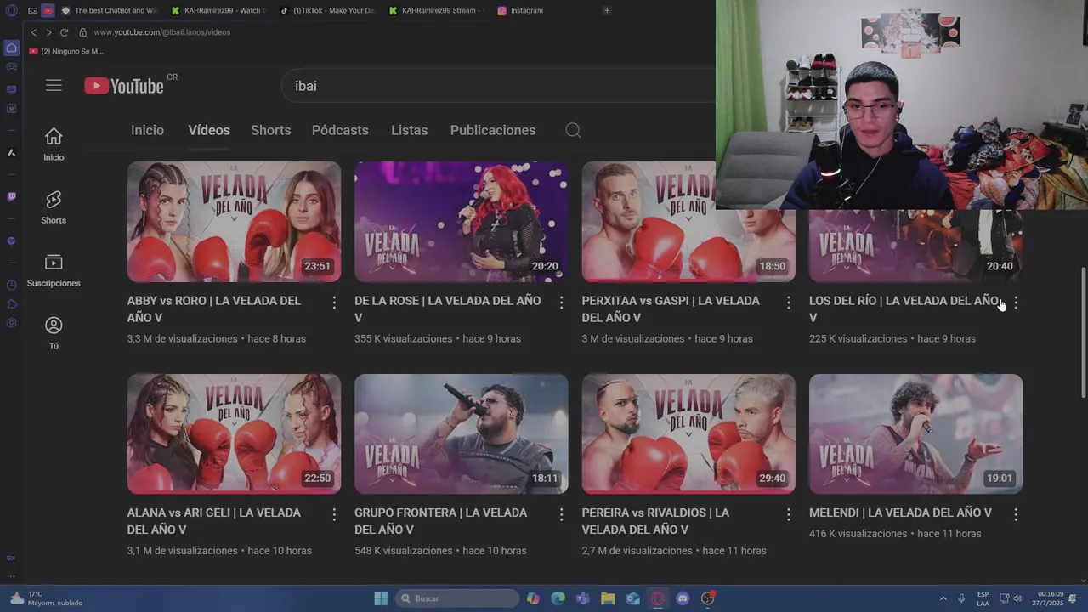Click the site lock icon in address bar
The height and width of the screenshot is (612, 1088).
[x=82, y=32]
